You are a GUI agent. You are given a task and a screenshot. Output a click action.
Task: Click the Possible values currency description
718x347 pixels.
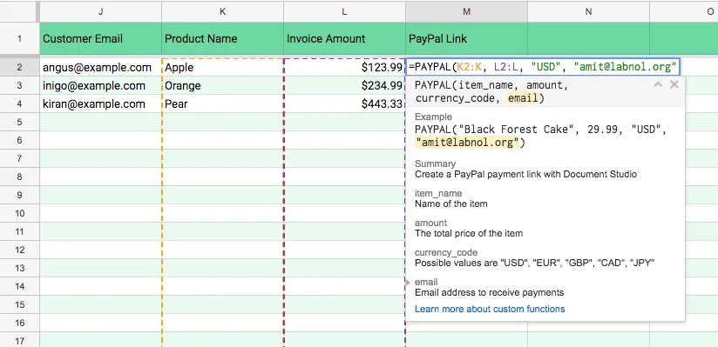click(534, 263)
